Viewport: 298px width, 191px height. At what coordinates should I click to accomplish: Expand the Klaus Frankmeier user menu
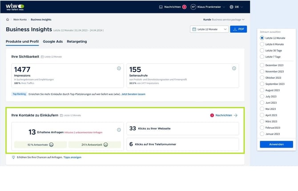[208, 7]
